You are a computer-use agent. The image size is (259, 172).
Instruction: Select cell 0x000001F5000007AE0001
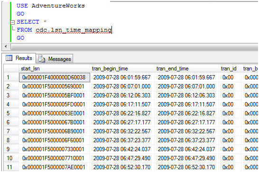pos(55,167)
